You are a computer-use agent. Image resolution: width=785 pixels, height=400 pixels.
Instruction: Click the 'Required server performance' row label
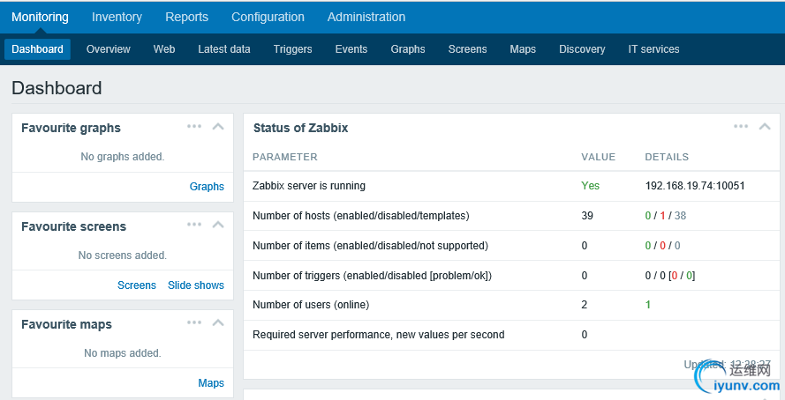379,335
